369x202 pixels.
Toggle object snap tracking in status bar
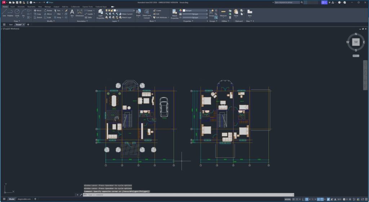coord(318,199)
